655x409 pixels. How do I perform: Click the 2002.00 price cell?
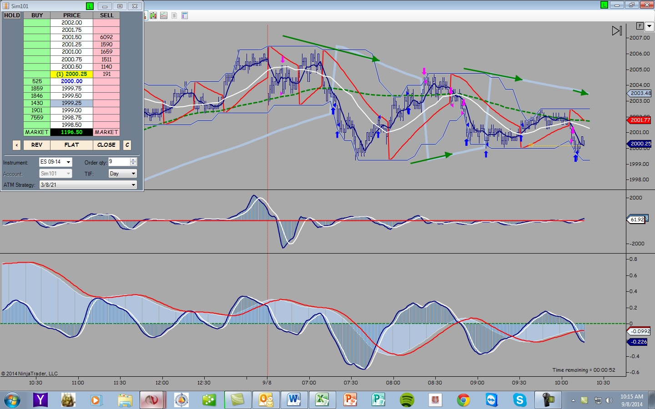[x=71, y=23]
